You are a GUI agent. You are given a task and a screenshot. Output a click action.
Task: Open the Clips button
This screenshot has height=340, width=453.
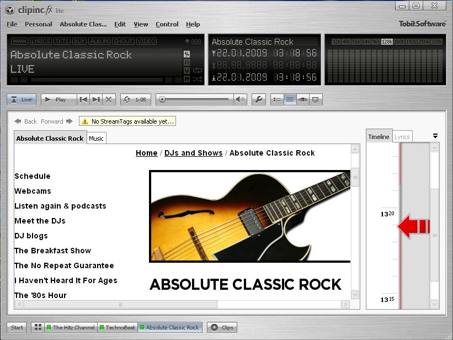pos(222,327)
